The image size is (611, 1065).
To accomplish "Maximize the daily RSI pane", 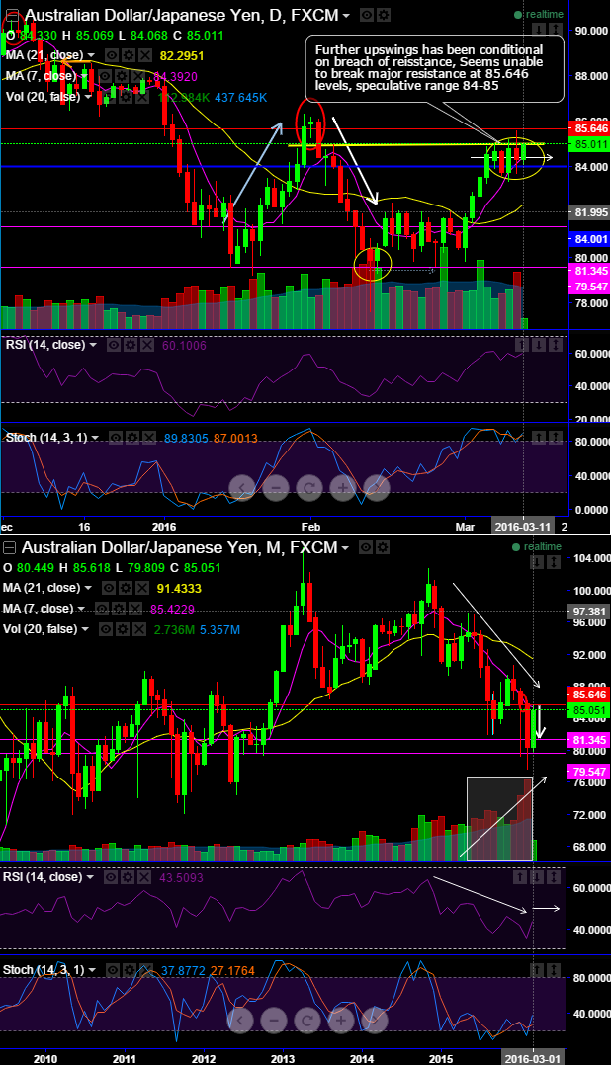I will (x=556, y=345).
